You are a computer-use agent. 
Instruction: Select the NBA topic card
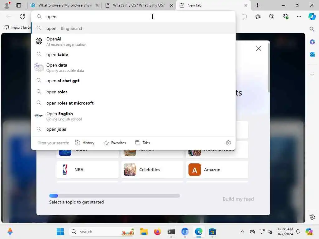click(x=88, y=170)
